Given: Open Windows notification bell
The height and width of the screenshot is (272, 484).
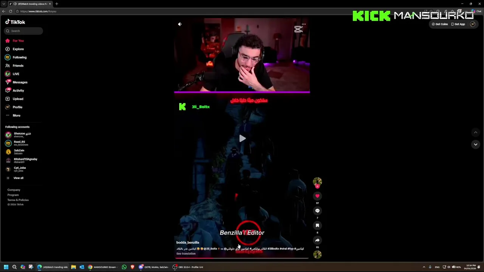Looking at the screenshot, I should (x=479, y=267).
